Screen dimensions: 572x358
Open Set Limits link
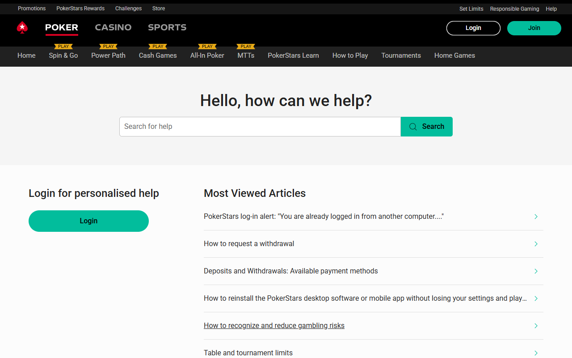pyautogui.click(x=471, y=9)
